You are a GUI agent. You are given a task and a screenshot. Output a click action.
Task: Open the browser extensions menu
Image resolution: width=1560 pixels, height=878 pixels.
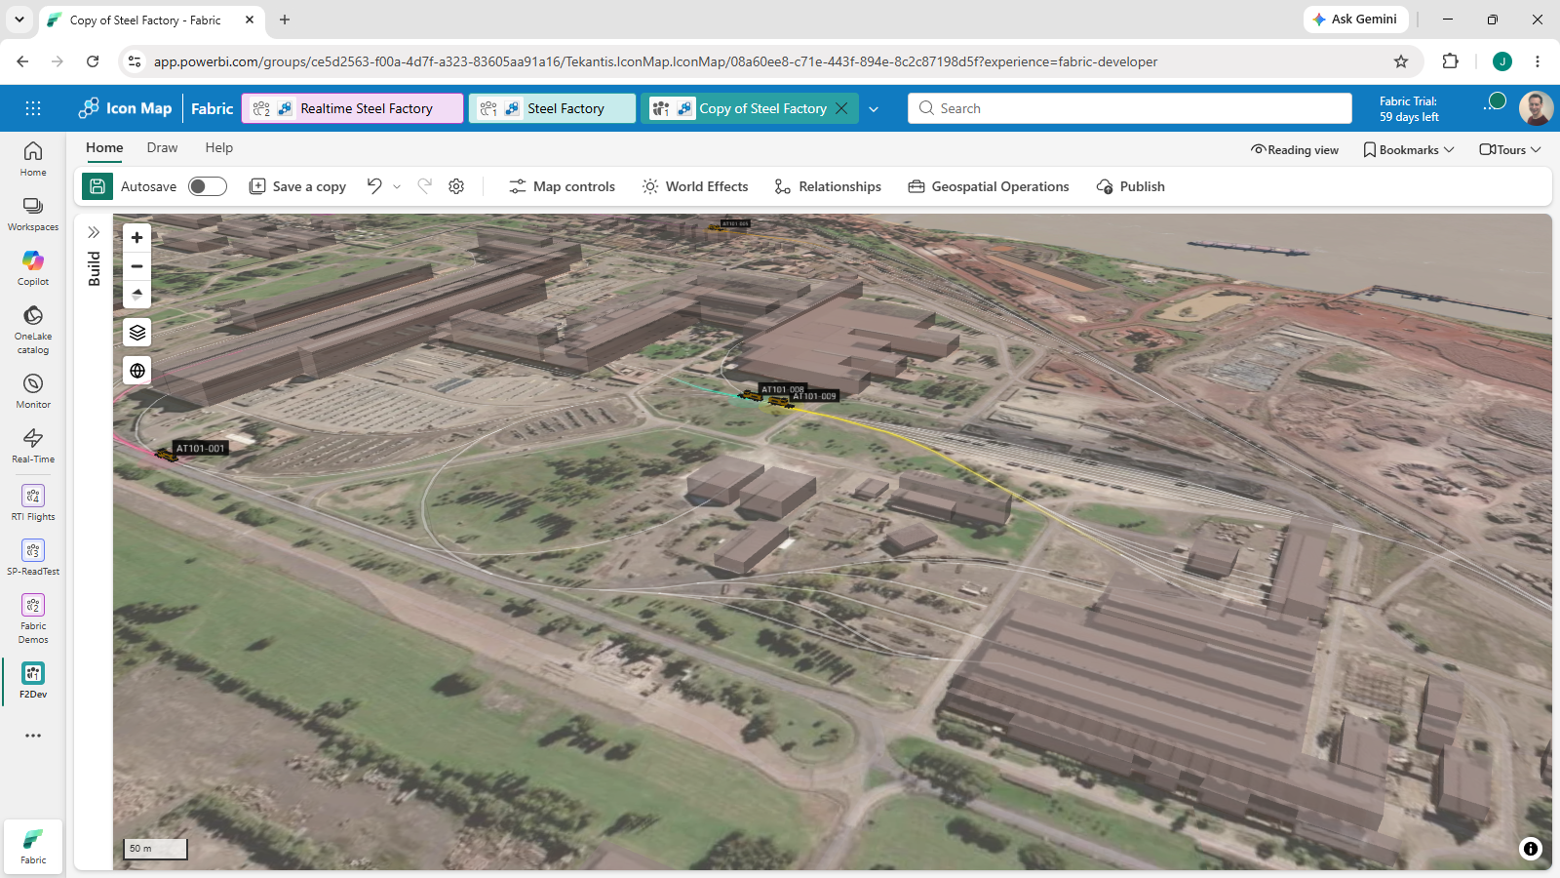1450,61
